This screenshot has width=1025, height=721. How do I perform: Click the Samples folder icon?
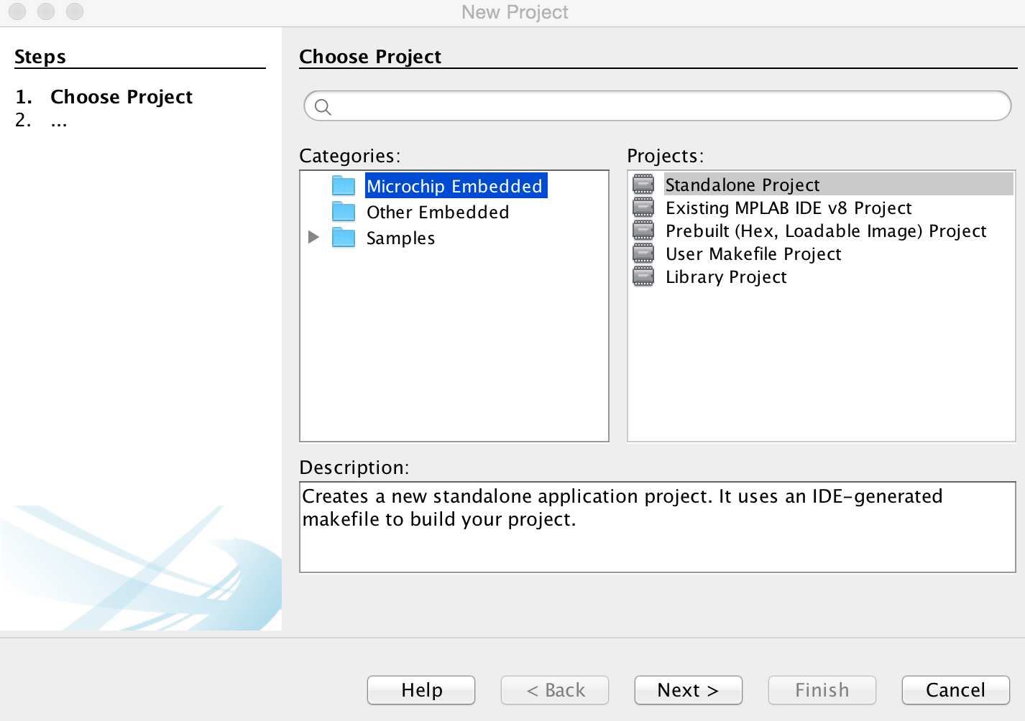(x=344, y=238)
